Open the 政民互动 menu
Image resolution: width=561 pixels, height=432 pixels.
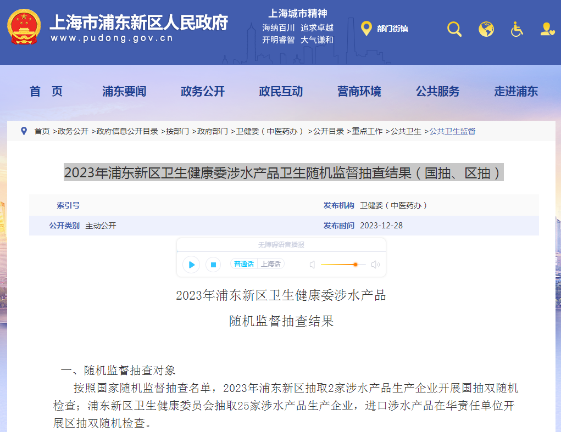[x=281, y=92]
